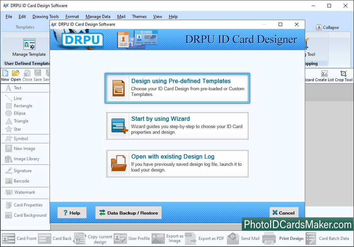Open User Profile in bottom bar
The image size is (354, 247).
(132, 239)
